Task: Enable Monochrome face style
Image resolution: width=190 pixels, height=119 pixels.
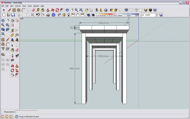Action: tap(155, 10)
